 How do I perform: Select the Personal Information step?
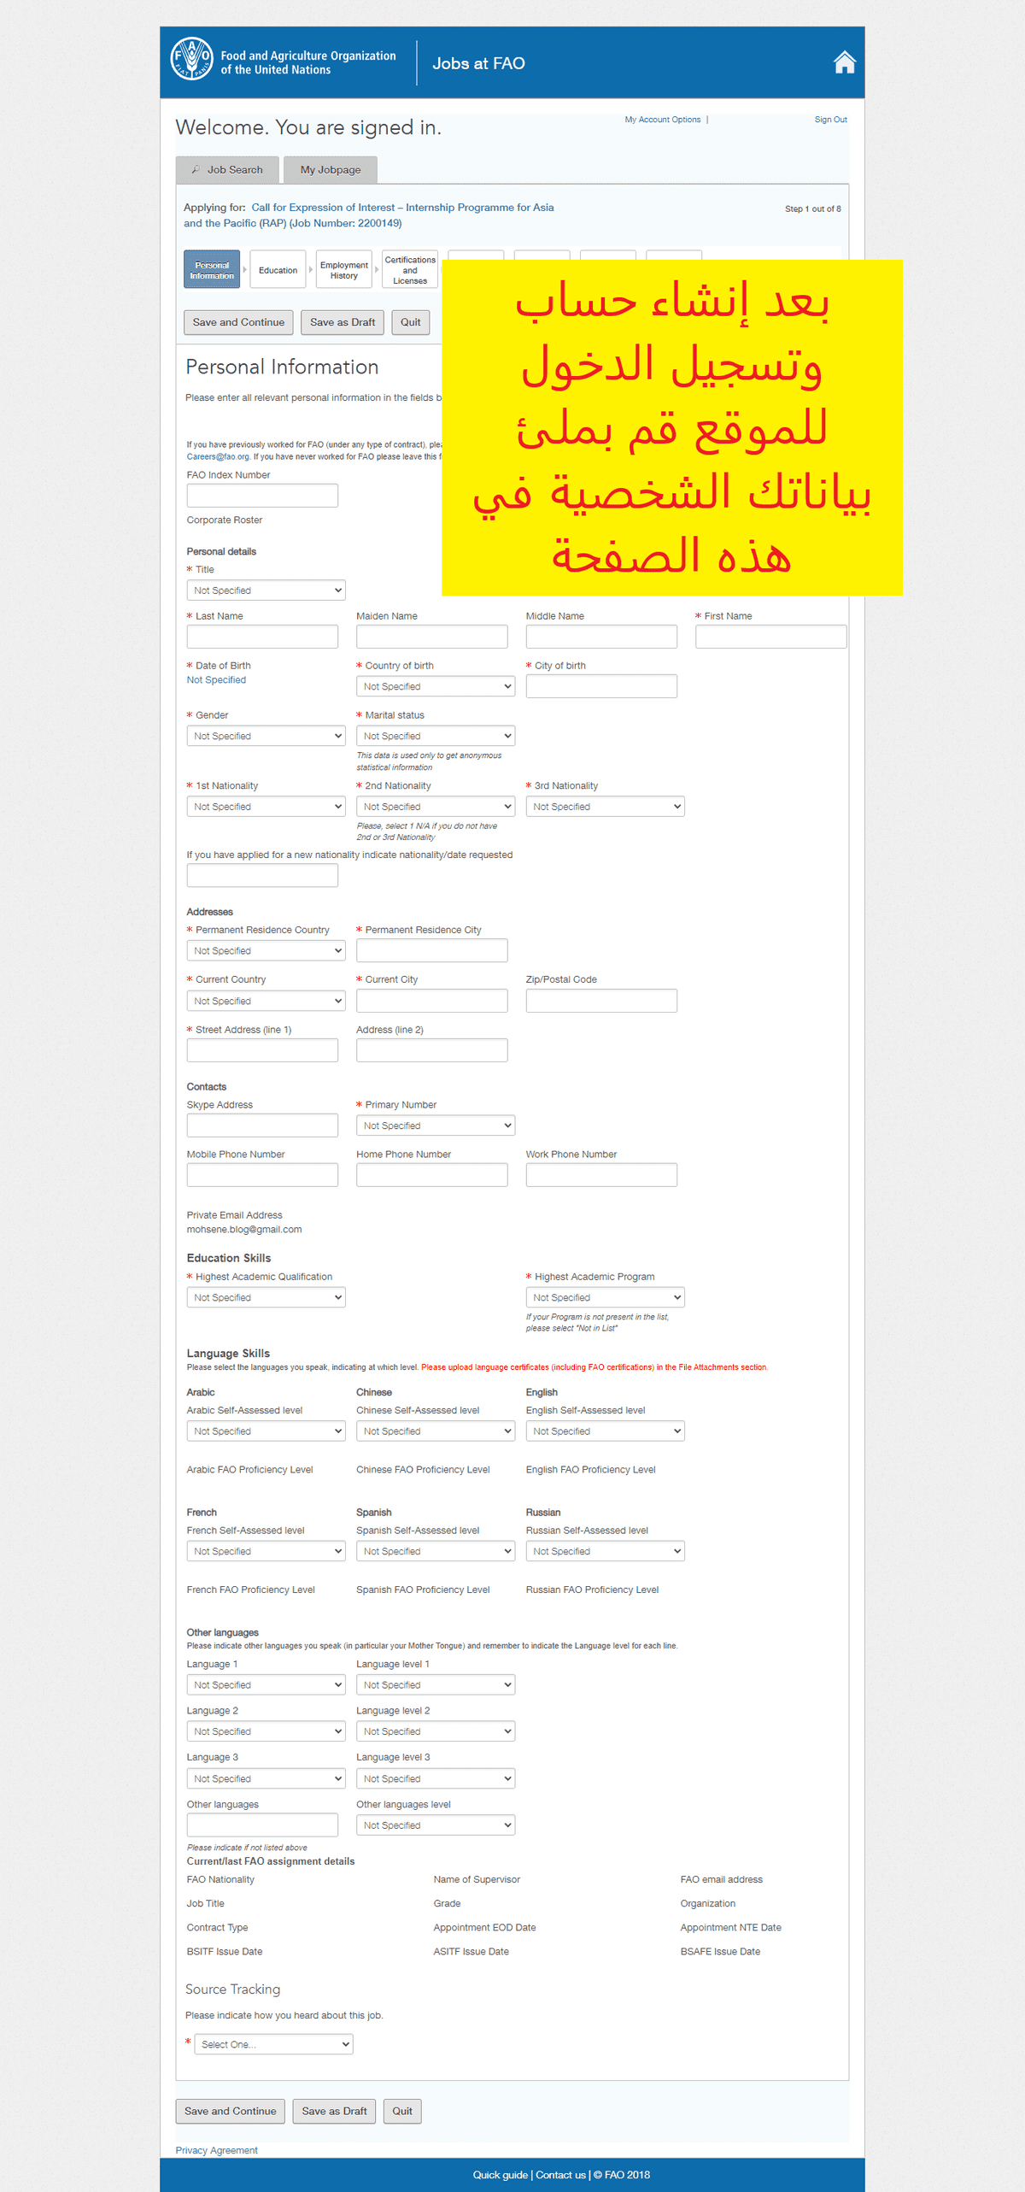pyautogui.click(x=212, y=270)
